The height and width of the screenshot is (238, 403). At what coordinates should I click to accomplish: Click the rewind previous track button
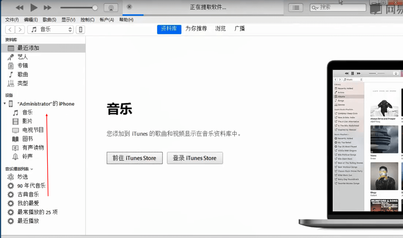[x=19, y=8]
